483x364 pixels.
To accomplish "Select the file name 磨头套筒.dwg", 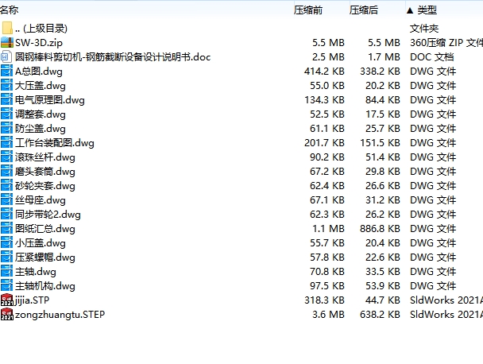I will click(45, 172).
